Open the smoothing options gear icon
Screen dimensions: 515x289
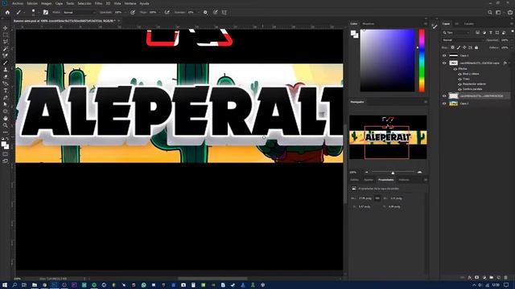205,13
